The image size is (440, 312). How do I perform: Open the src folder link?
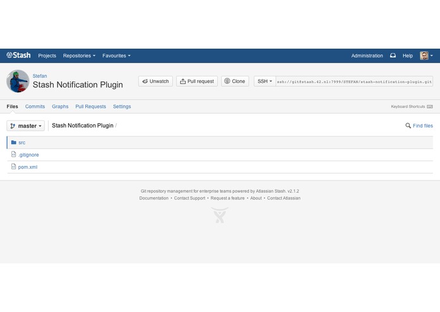point(22,143)
